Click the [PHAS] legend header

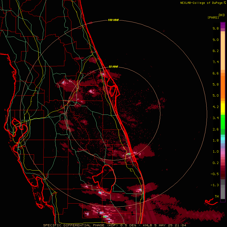213,17
